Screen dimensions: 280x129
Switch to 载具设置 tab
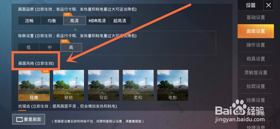click(x=256, y=59)
